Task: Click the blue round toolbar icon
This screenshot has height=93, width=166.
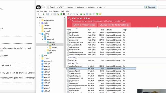Action: [x=49, y=14]
